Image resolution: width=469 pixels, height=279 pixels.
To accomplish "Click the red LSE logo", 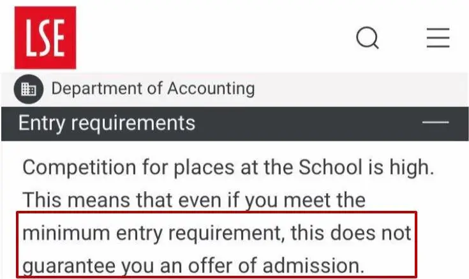I will (x=45, y=38).
